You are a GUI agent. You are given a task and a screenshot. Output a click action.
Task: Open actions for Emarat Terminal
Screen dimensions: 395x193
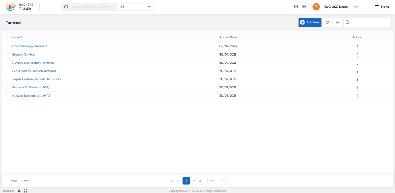357,55
